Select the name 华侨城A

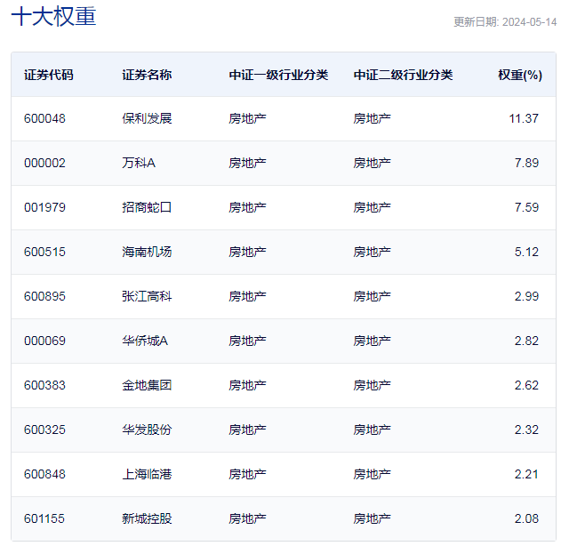tap(145, 341)
